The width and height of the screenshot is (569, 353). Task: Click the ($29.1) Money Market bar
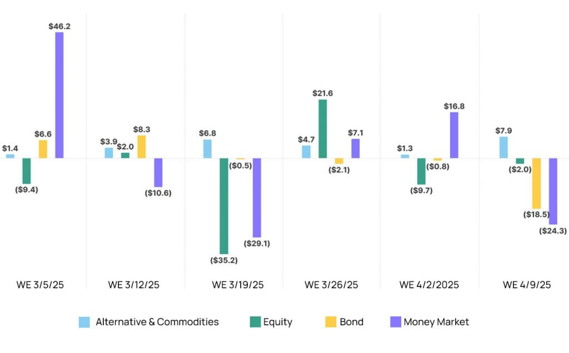257,198
